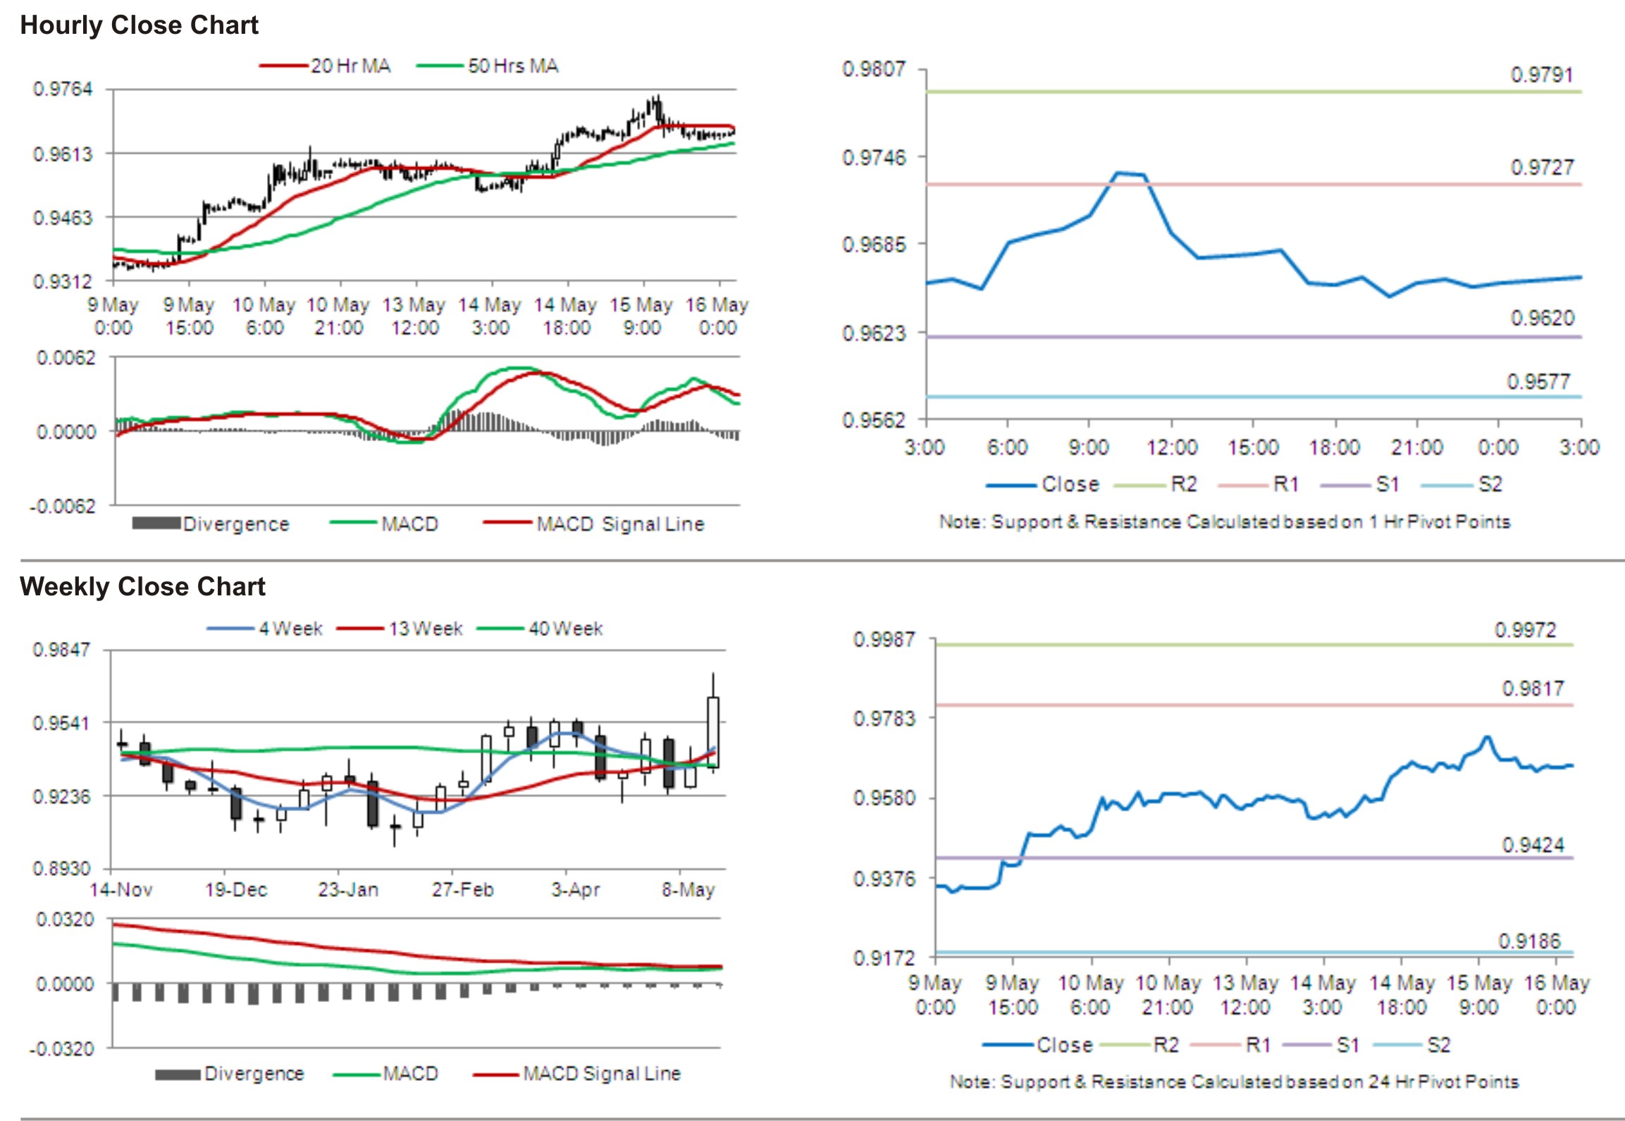Click the 0.9620 S1 support value
Screen dimensions: 1625x1121
(1542, 318)
